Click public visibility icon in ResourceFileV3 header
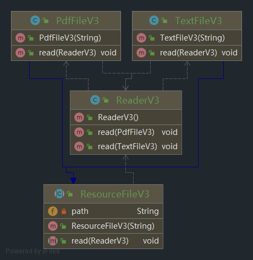This screenshot has height=260, width=253. [70, 194]
